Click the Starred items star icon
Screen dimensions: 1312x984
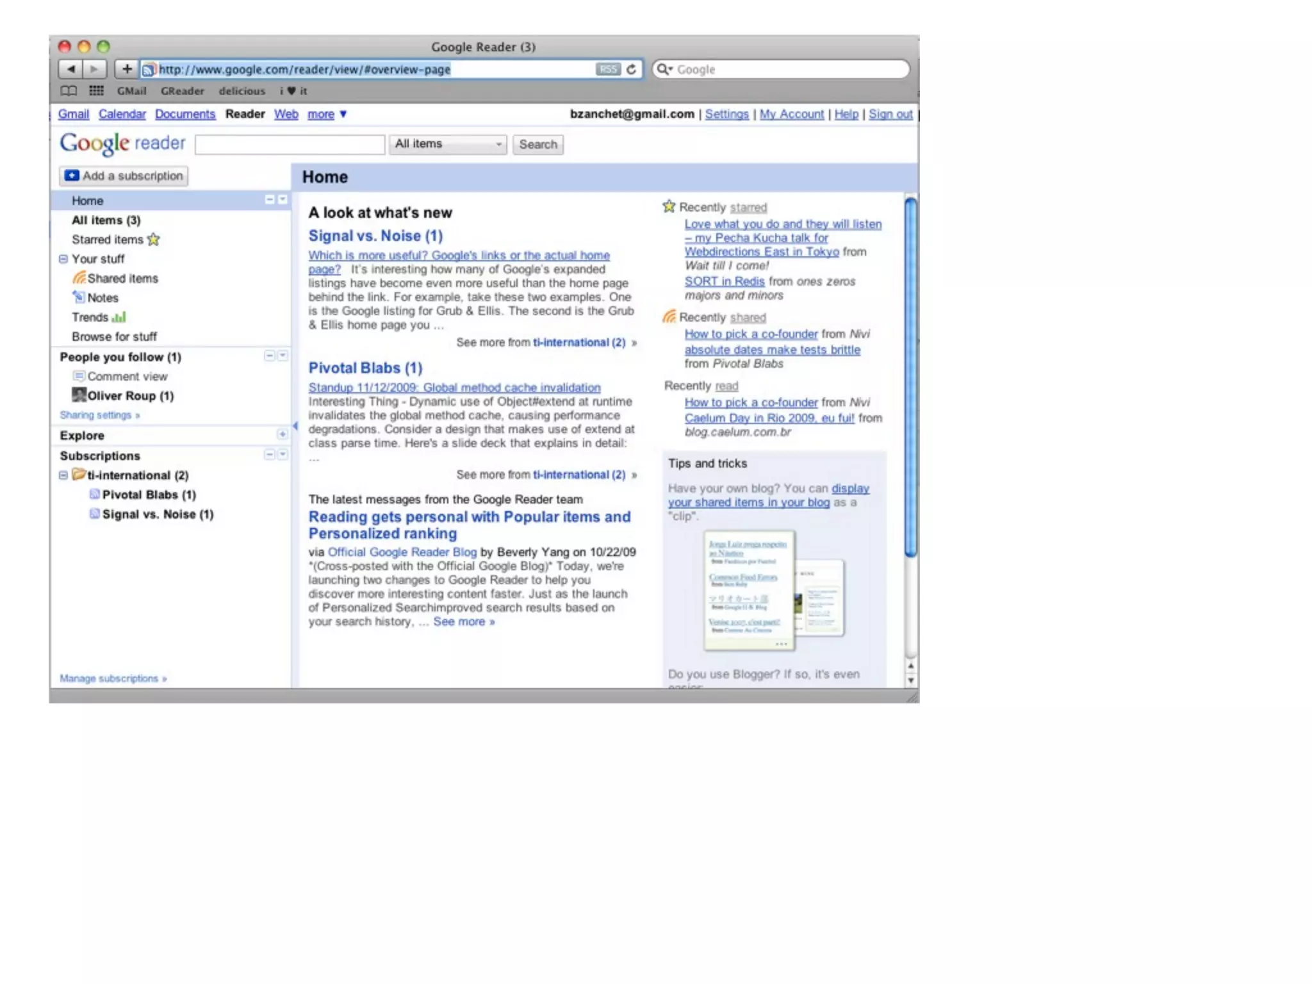click(154, 240)
